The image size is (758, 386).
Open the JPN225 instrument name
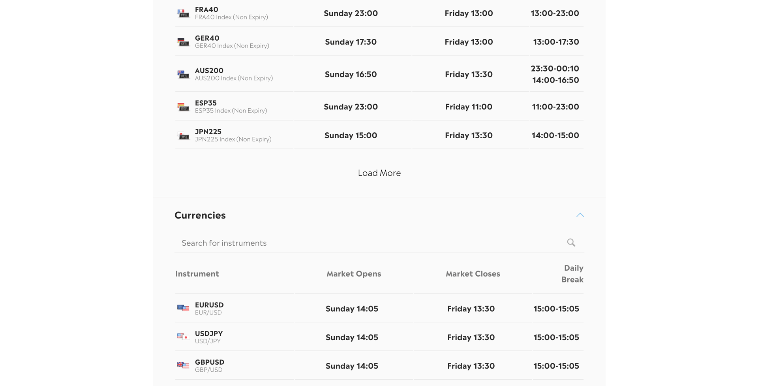208,132
